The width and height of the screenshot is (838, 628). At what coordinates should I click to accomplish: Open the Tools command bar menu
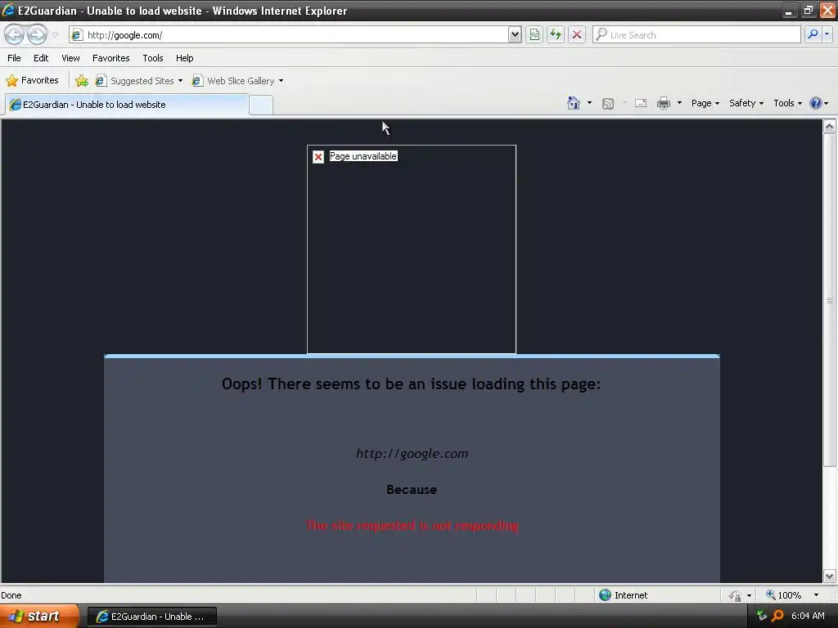click(787, 103)
